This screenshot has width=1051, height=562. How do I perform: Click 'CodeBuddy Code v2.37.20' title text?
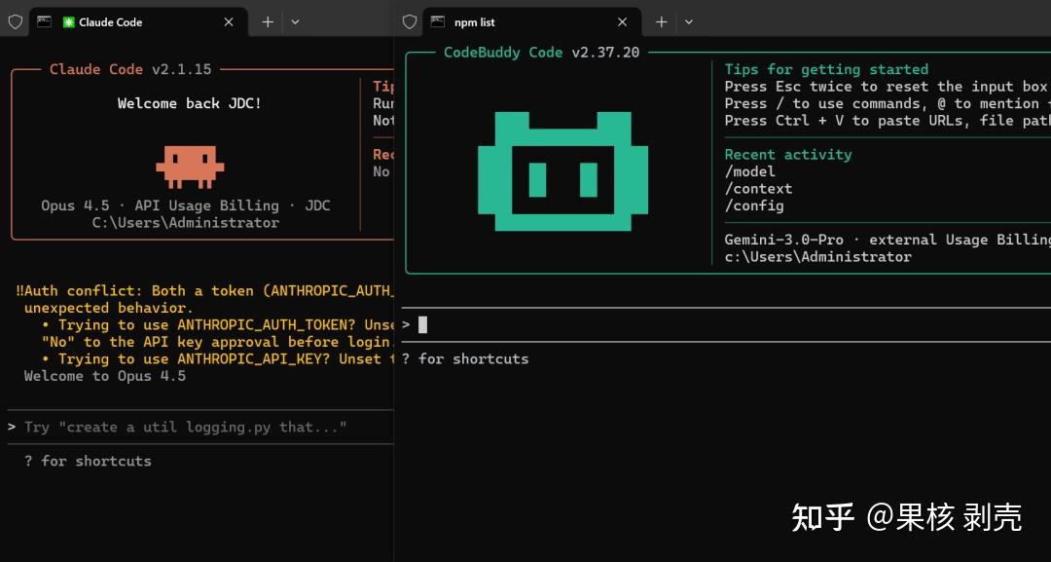pos(542,53)
